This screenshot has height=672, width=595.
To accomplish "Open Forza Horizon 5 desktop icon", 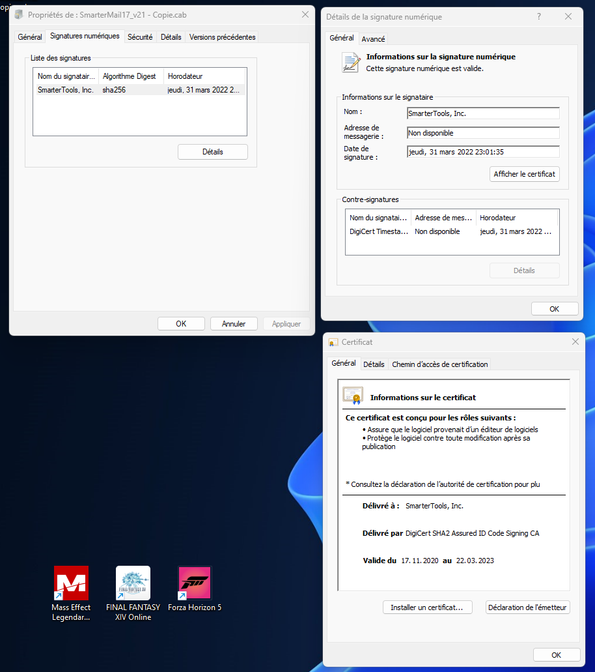I will [x=195, y=583].
